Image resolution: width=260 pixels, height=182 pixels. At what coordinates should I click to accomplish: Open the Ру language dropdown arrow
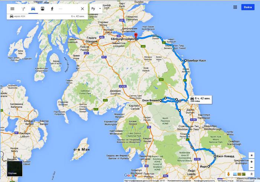tap(100, 9)
